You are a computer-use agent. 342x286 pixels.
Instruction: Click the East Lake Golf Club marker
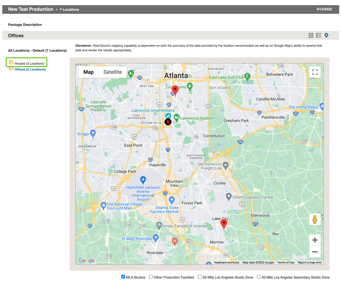click(x=247, y=77)
